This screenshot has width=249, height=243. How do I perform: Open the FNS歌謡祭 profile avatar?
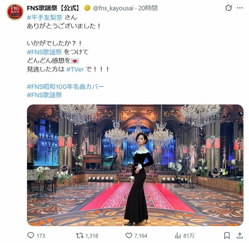(15, 12)
